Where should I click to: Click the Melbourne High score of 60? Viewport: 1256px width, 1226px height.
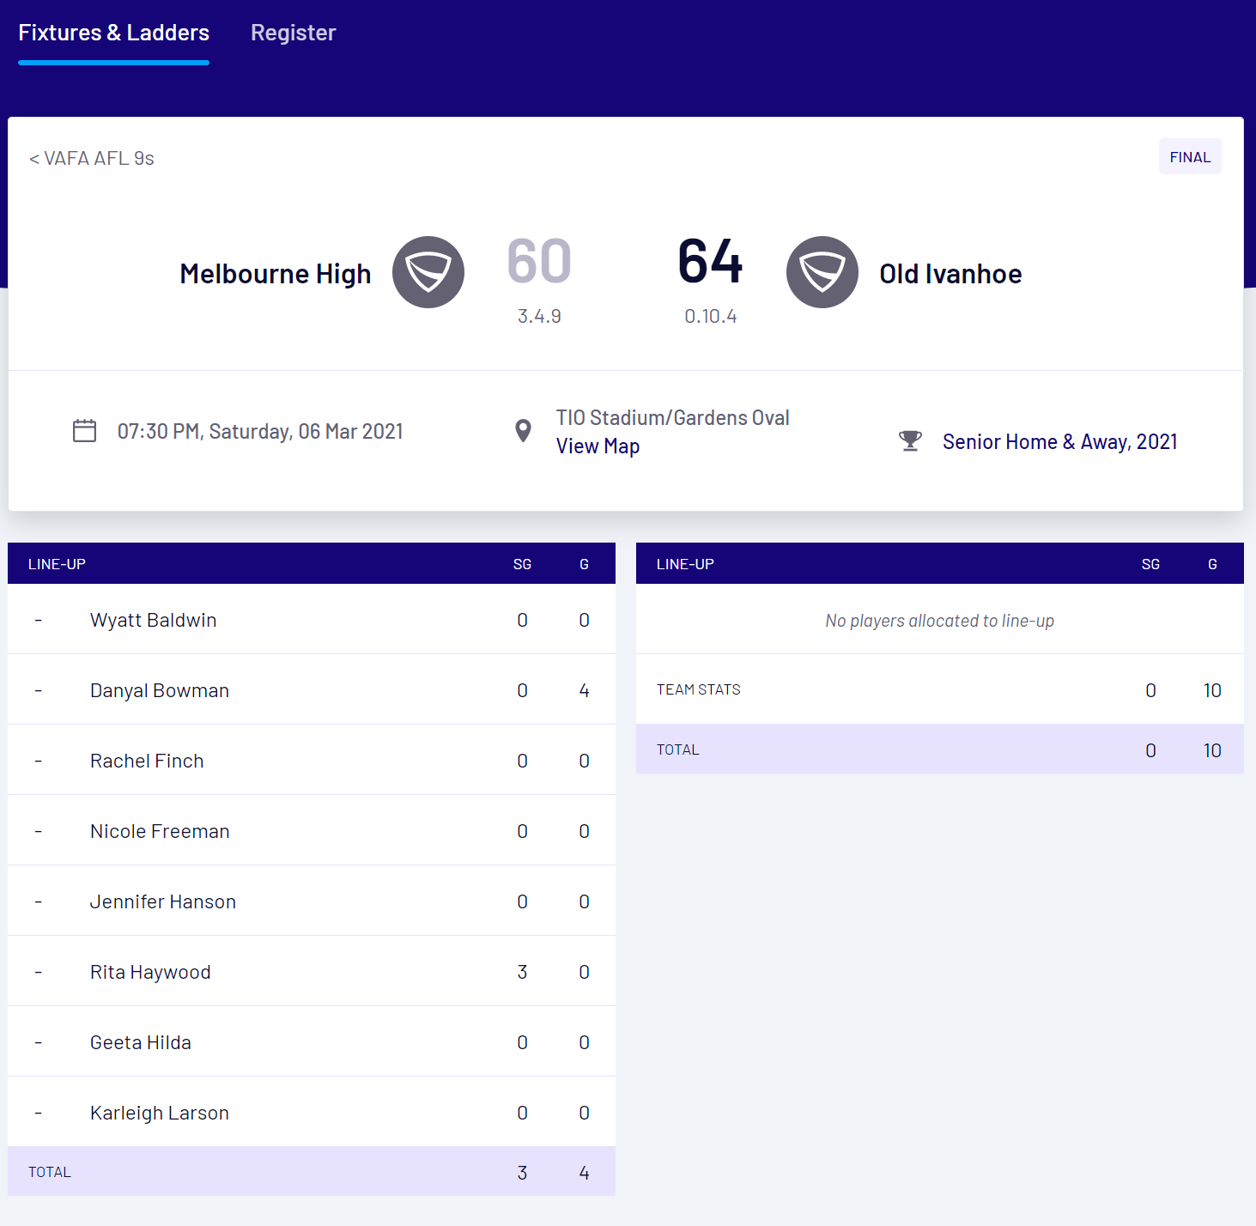[539, 261]
